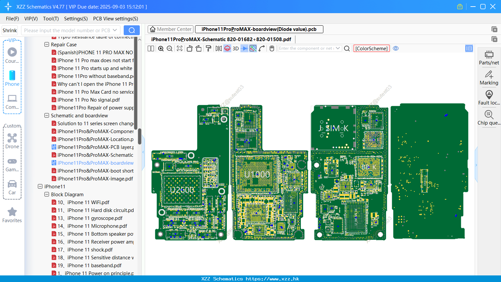
Task: Select the Drone sidebar category
Action: click(12, 141)
